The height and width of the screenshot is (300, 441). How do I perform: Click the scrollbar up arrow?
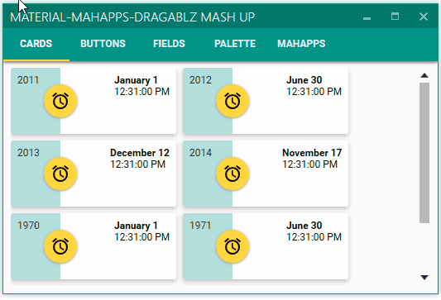coord(424,75)
